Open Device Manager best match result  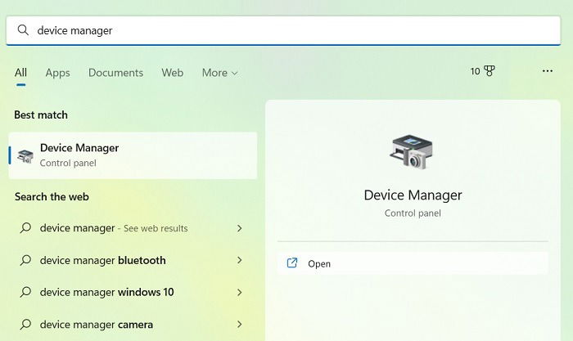(133, 155)
